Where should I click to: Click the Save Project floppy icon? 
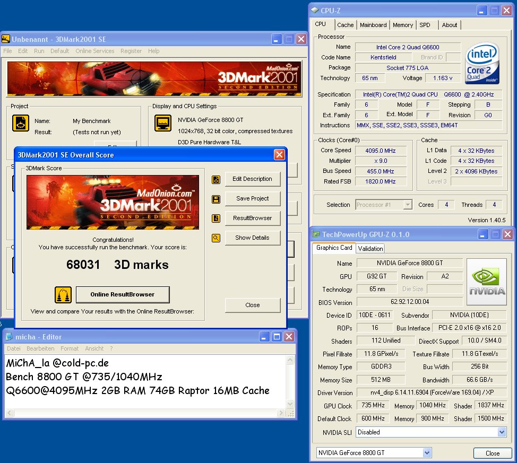point(216,199)
